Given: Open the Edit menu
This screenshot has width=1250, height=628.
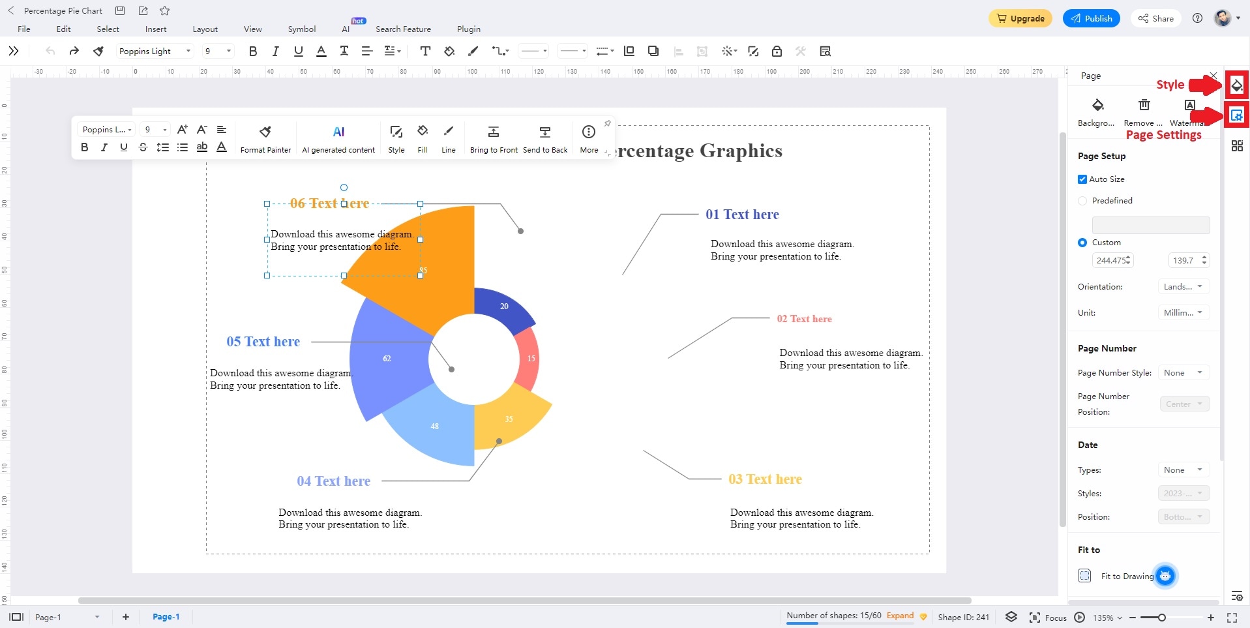Looking at the screenshot, I should tap(63, 29).
